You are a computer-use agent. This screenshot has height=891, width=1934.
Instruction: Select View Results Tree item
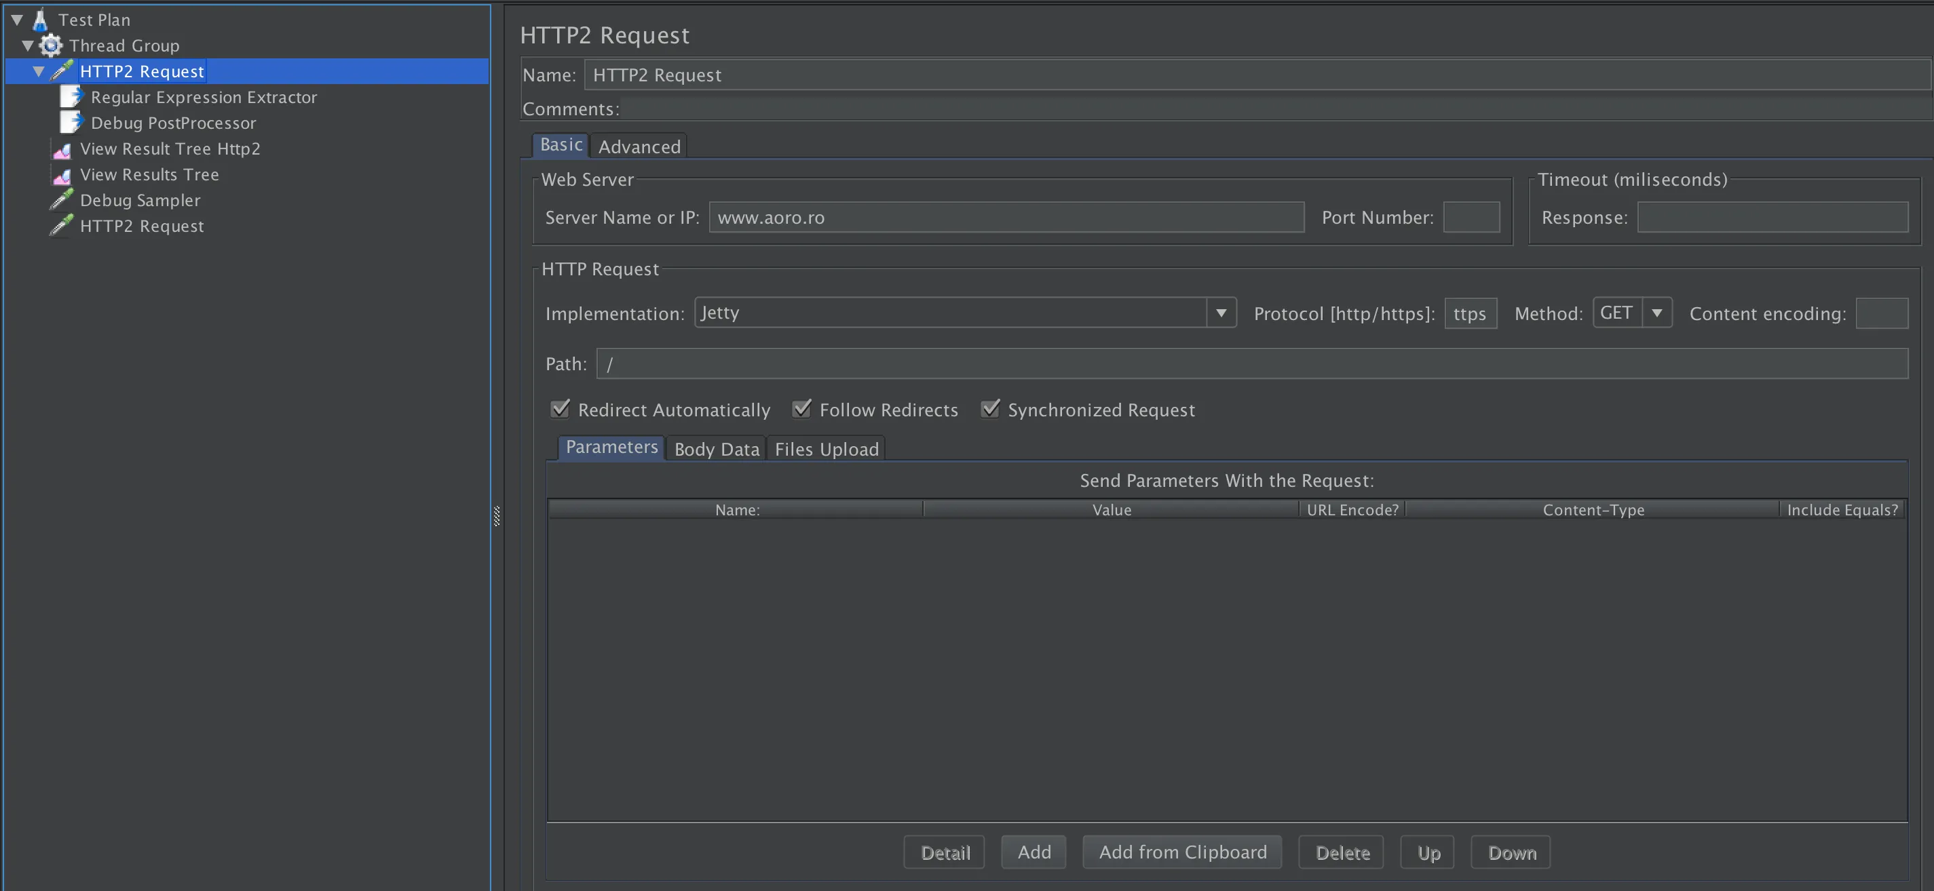click(149, 175)
